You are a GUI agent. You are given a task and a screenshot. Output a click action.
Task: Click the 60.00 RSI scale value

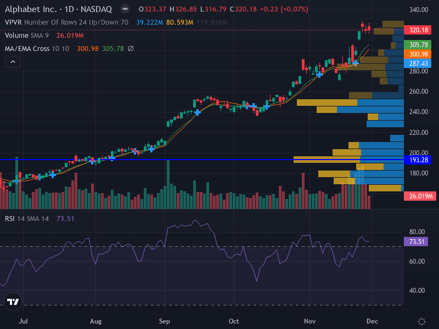click(x=417, y=262)
